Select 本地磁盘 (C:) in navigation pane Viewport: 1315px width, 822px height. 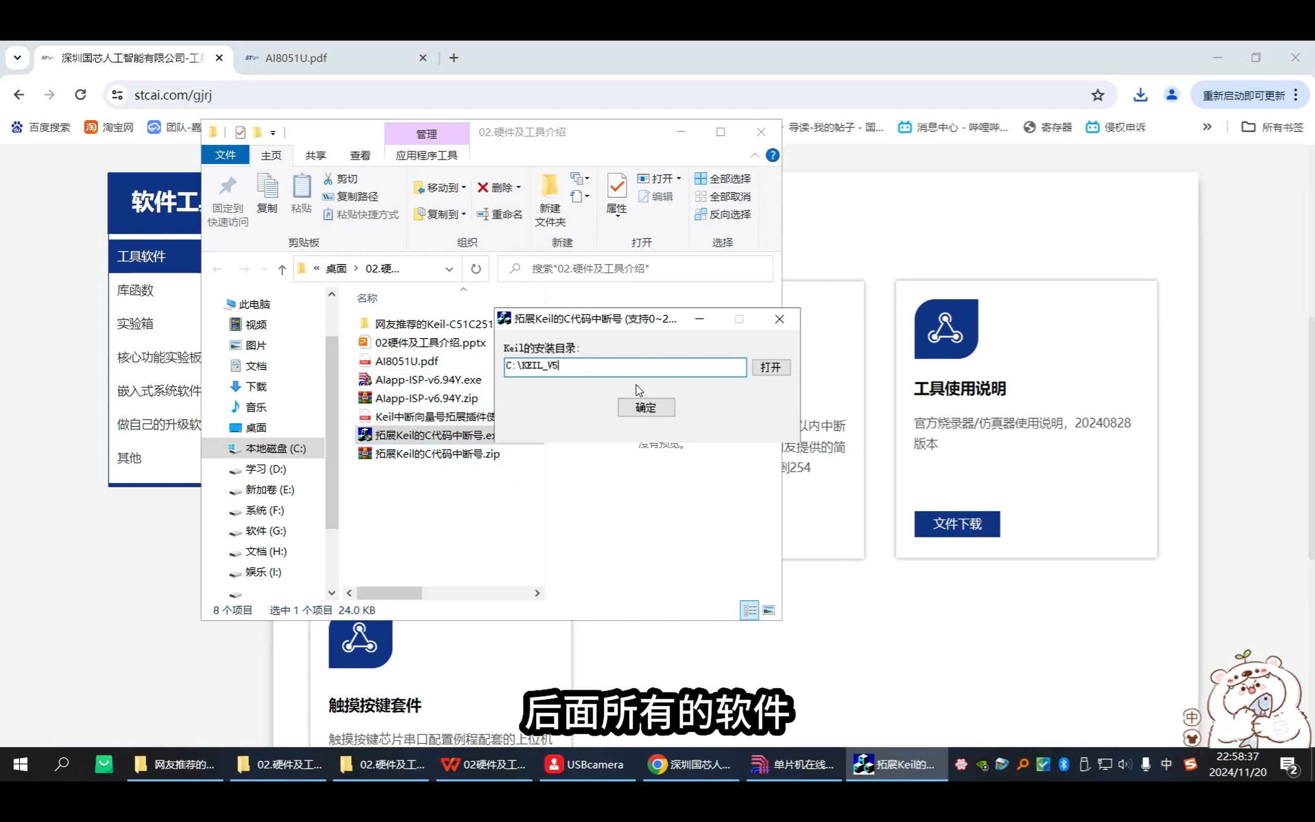tap(264, 449)
